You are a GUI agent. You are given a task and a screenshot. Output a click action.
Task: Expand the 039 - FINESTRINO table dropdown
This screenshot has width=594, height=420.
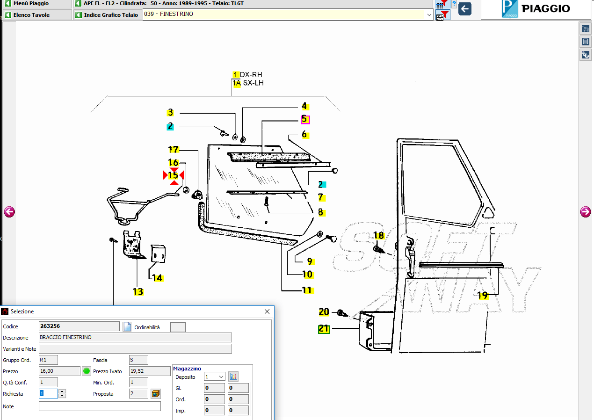point(429,15)
